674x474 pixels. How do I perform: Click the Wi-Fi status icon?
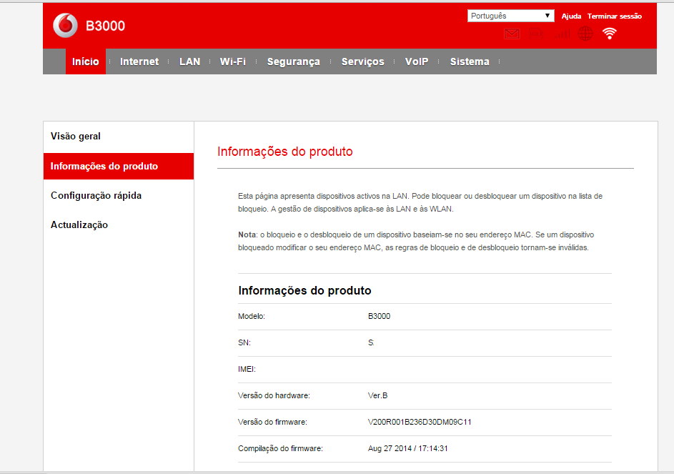pyautogui.click(x=610, y=33)
